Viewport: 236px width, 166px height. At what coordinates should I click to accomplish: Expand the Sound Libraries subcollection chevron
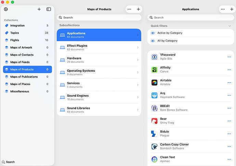(137, 110)
